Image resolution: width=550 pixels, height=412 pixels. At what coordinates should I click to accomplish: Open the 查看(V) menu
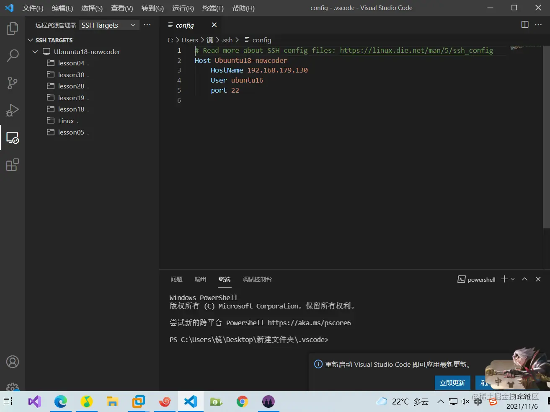click(x=122, y=8)
